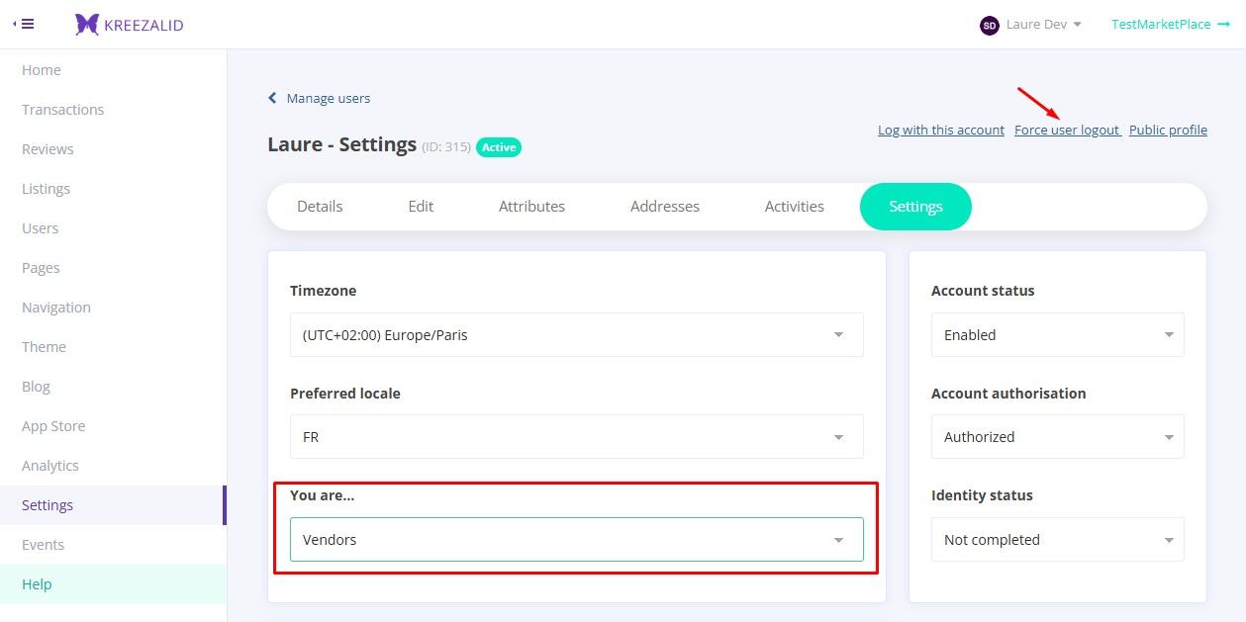1246x622 pixels.
Task: Click Log with this account link
Action: [x=941, y=130]
